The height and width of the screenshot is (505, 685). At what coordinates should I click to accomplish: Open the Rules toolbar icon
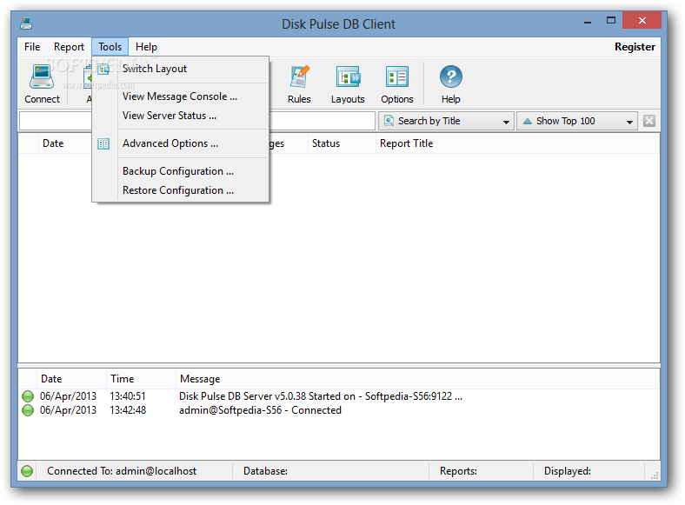pos(299,76)
